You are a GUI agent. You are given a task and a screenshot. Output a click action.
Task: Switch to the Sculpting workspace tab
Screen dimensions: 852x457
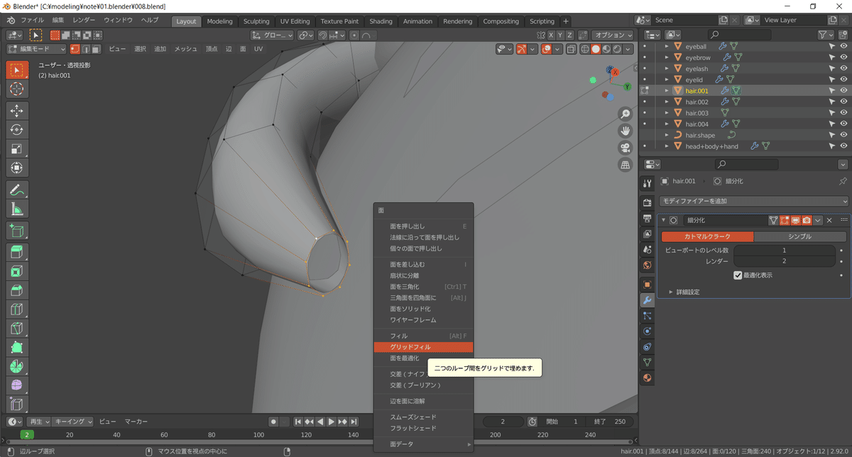pos(256,21)
